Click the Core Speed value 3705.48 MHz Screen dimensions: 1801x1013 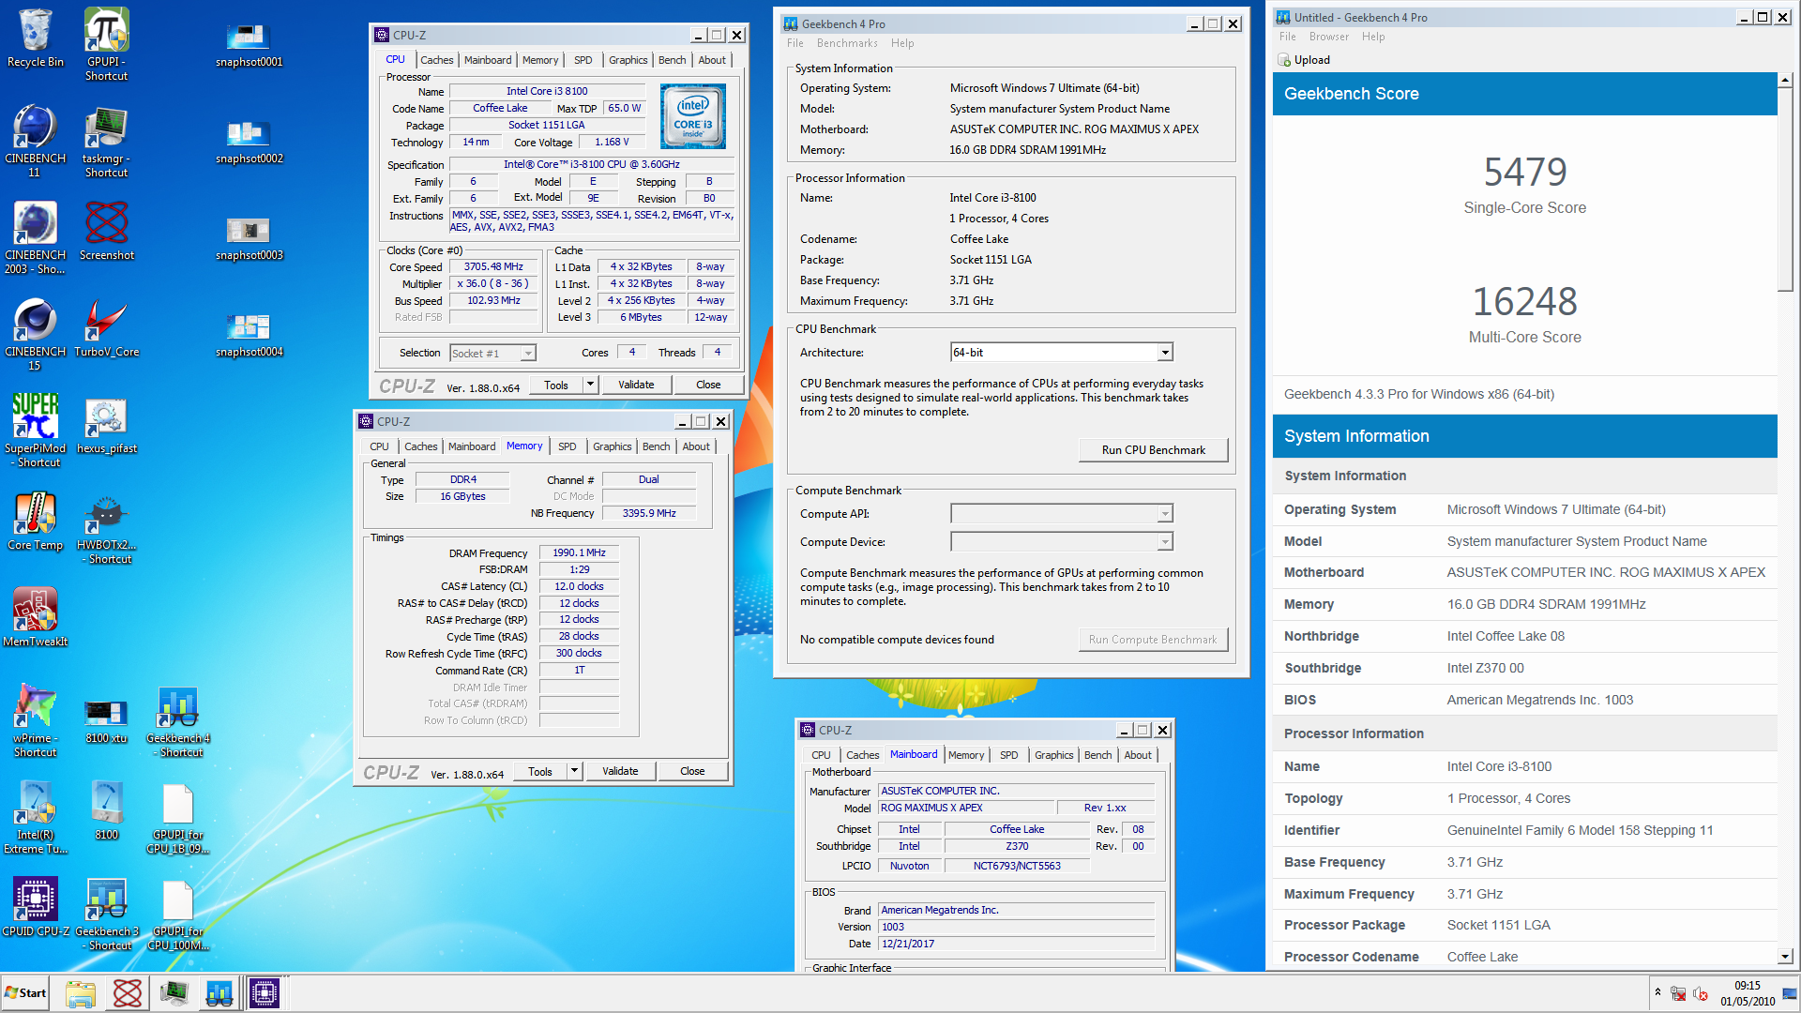(x=493, y=267)
